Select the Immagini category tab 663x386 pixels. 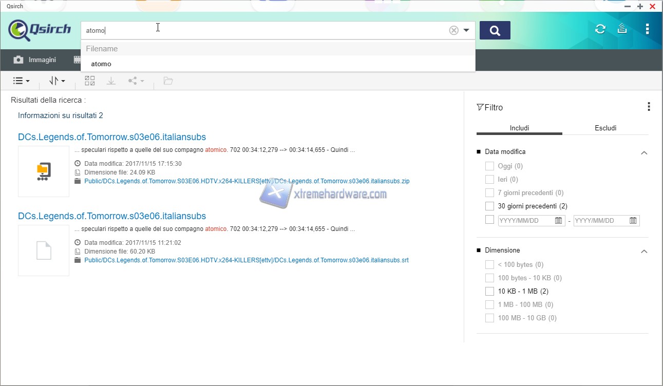pyautogui.click(x=35, y=60)
